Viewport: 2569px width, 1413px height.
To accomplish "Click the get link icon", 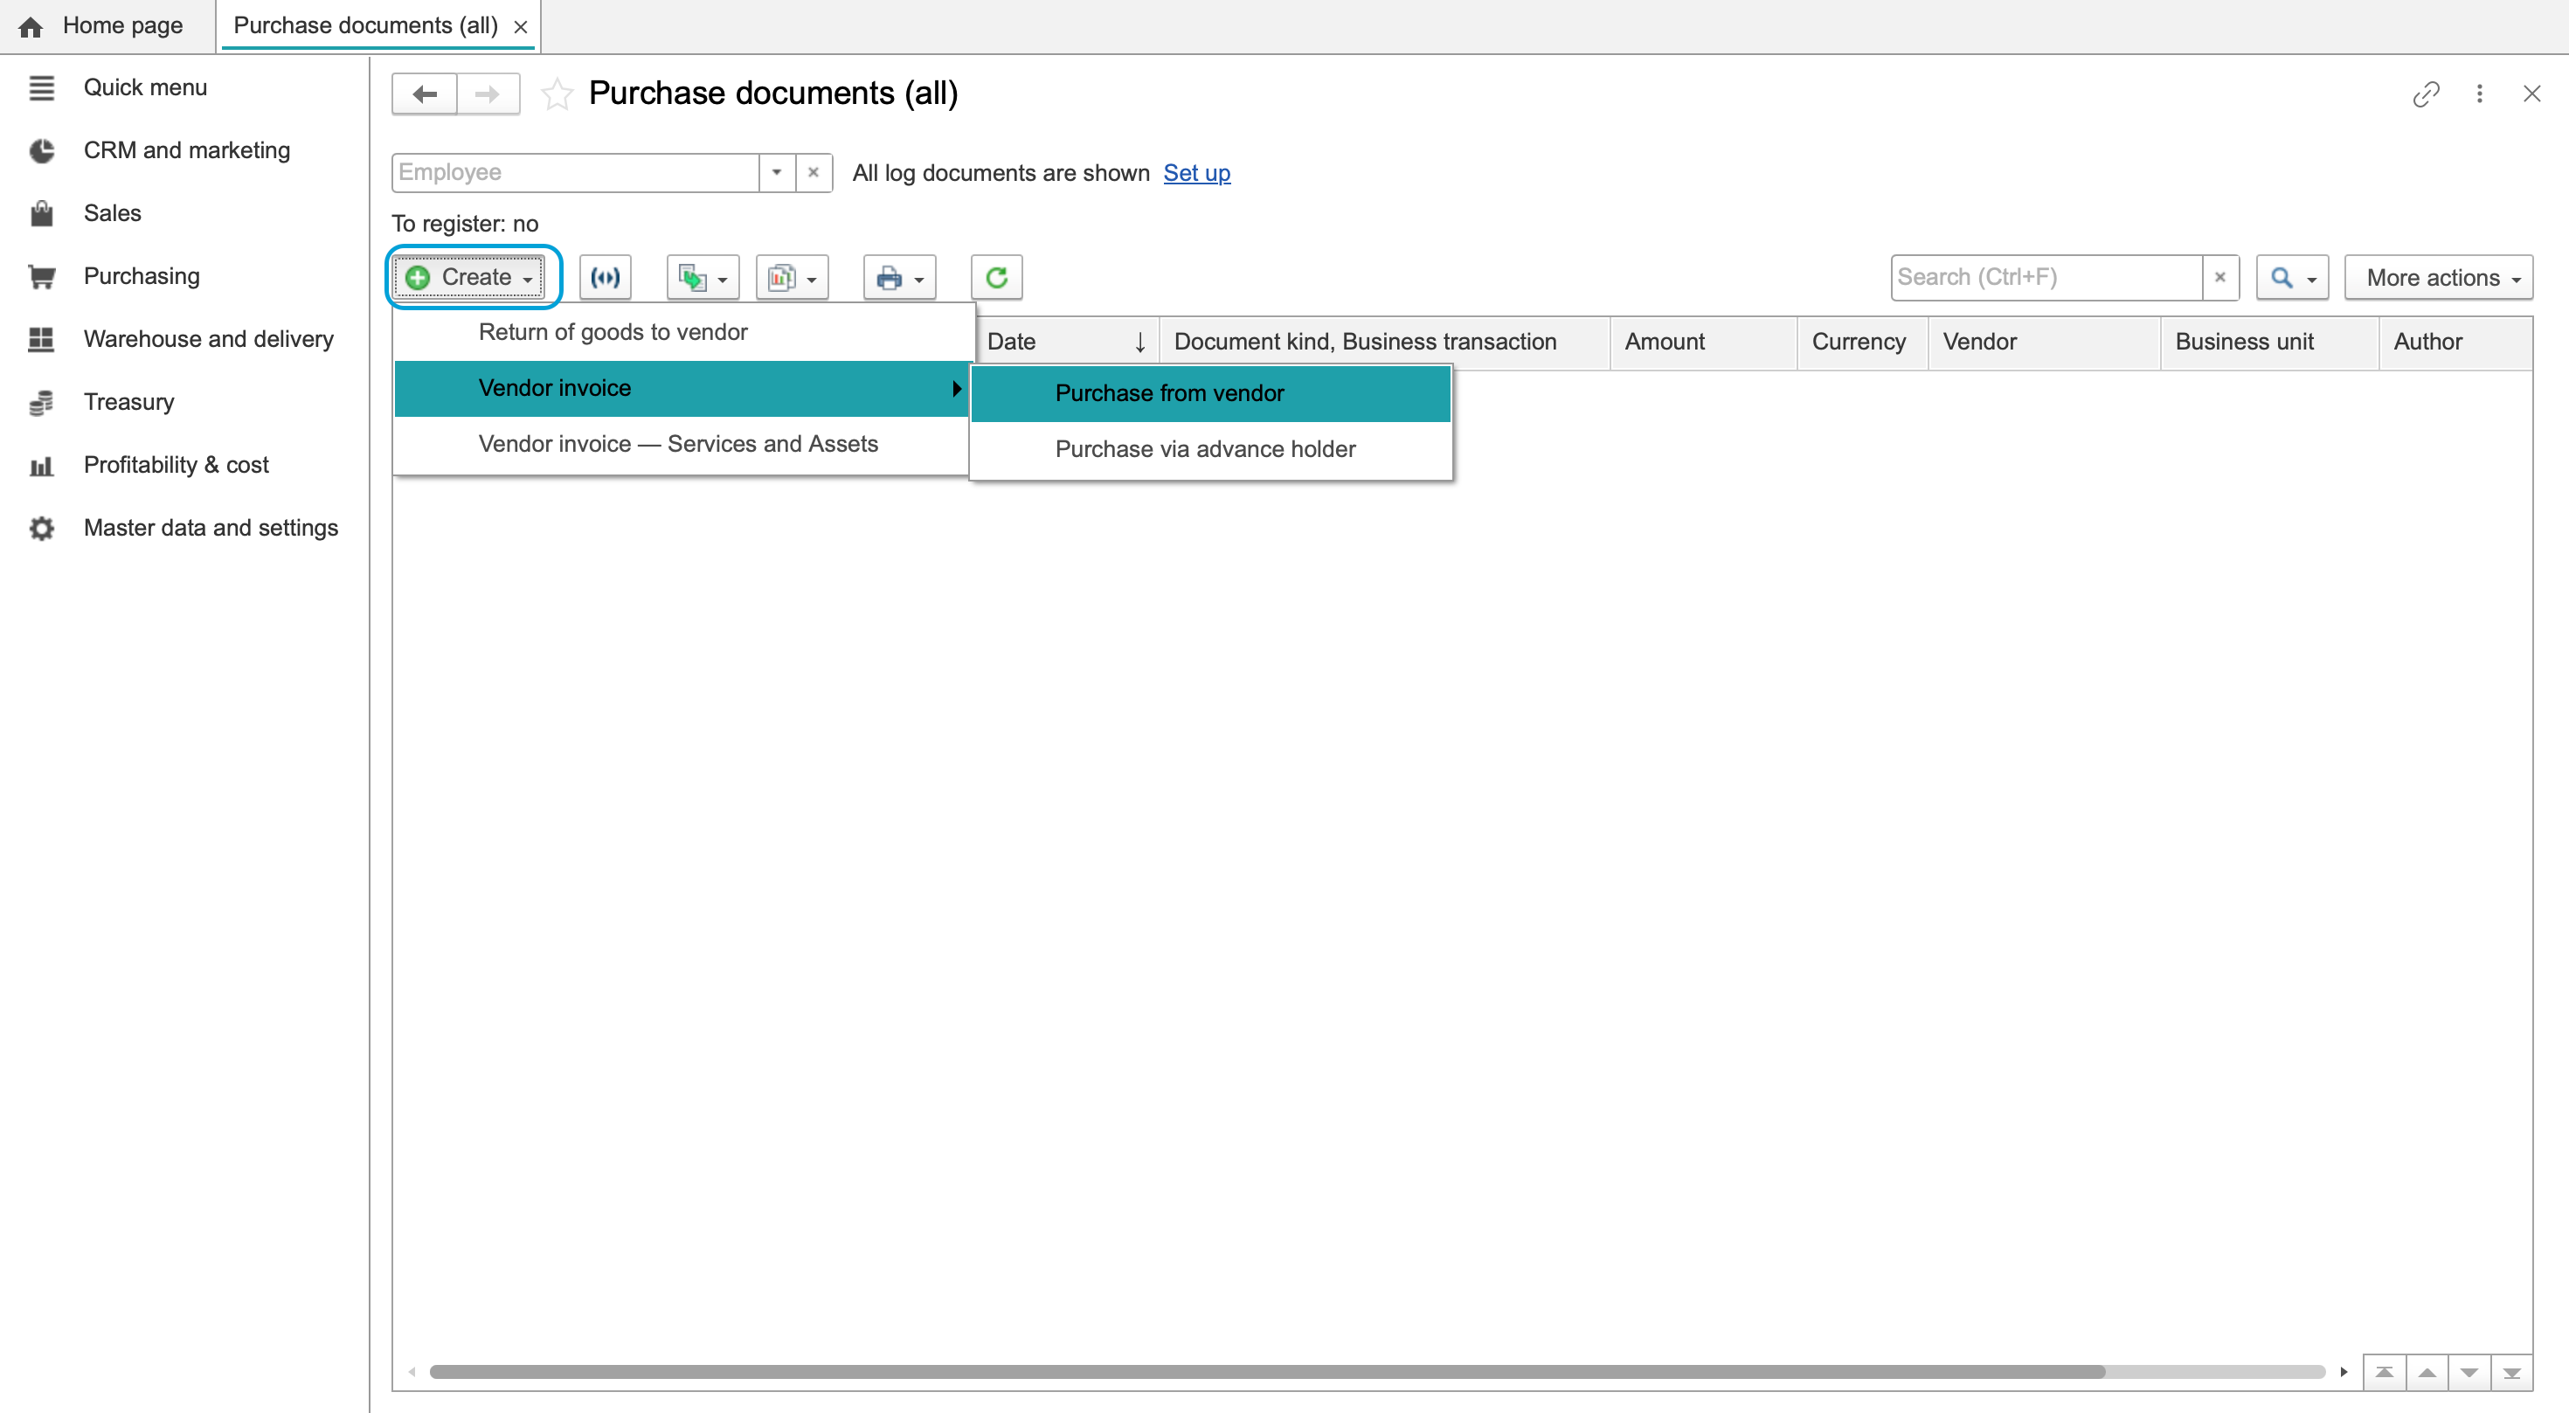I will tap(2427, 94).
